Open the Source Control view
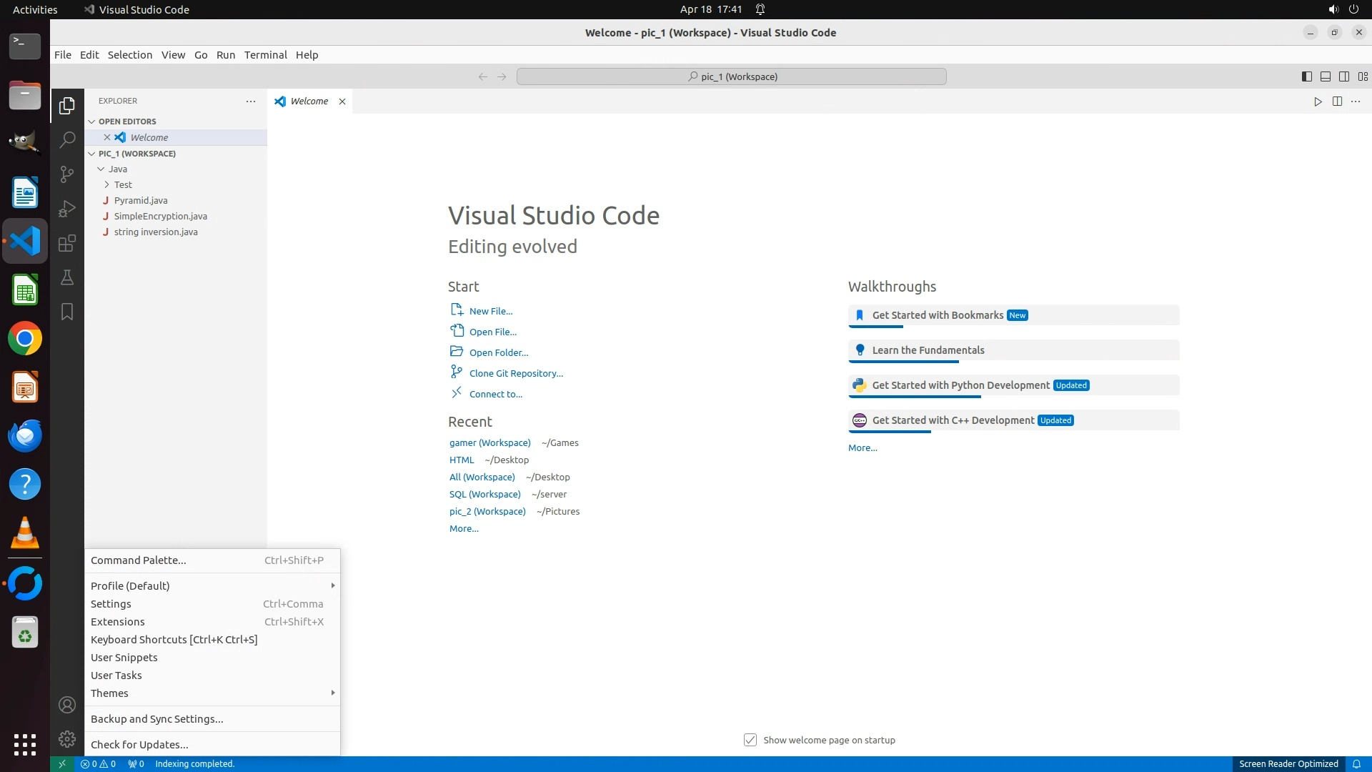 pyautogui.click(x=67, y=174)
